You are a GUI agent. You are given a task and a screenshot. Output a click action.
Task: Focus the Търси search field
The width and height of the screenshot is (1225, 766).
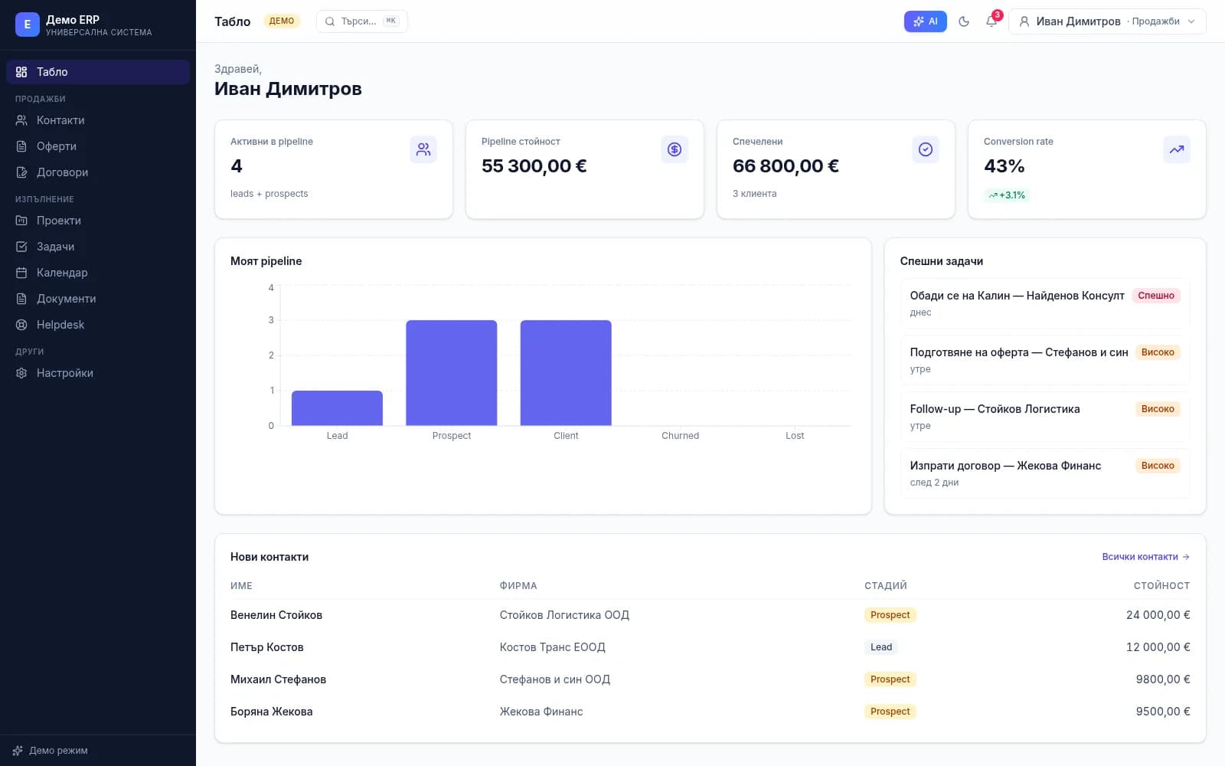(362, 21)
